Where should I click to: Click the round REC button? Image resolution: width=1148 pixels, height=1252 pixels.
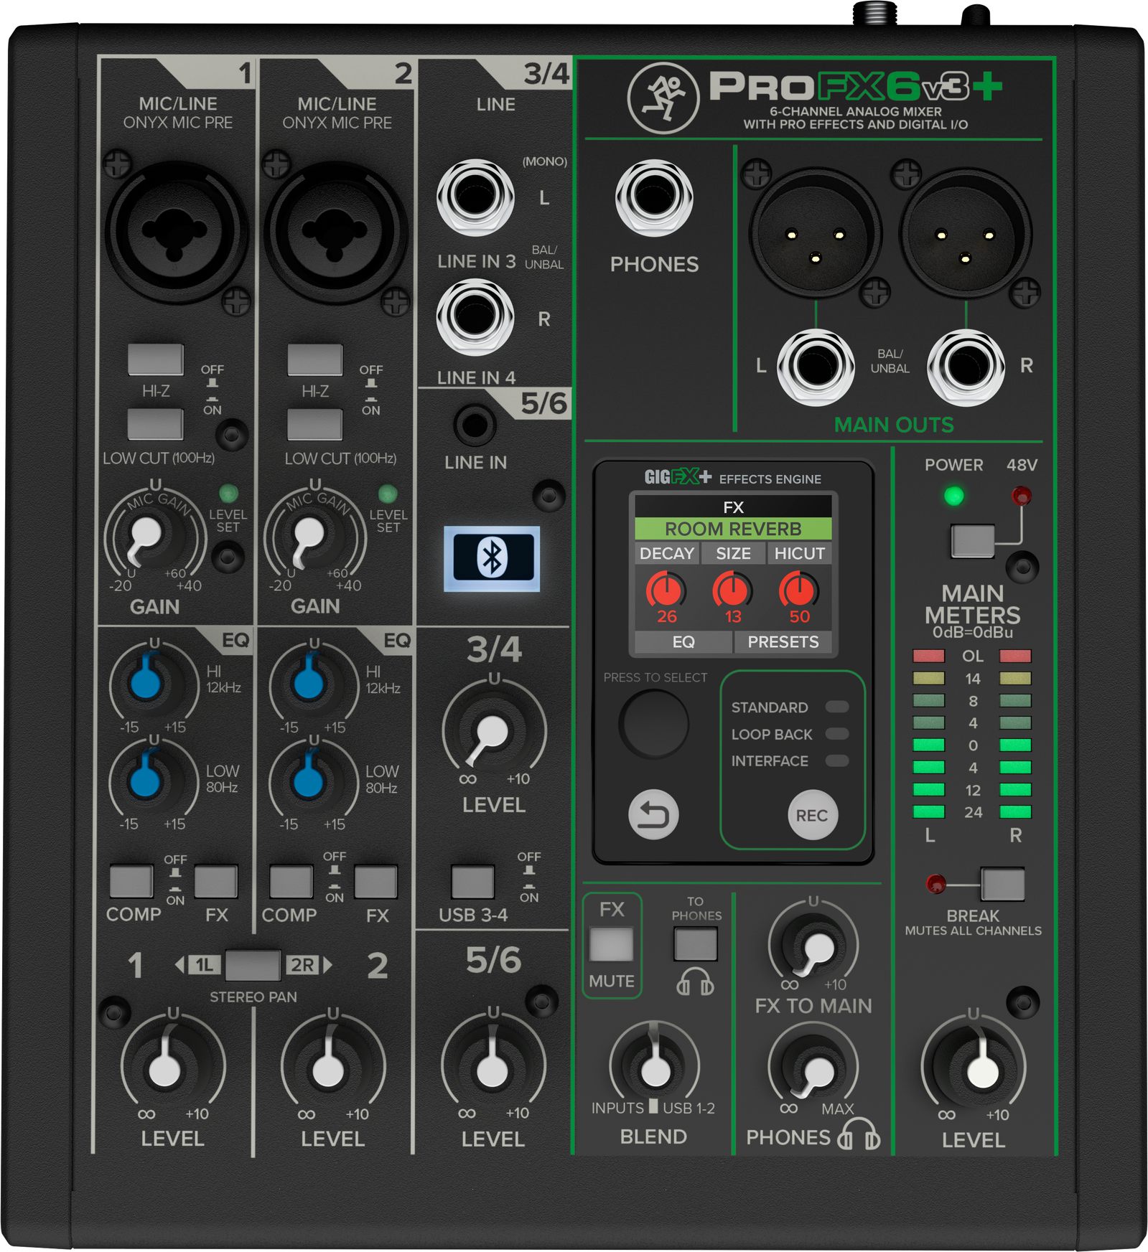coord(812,815)
